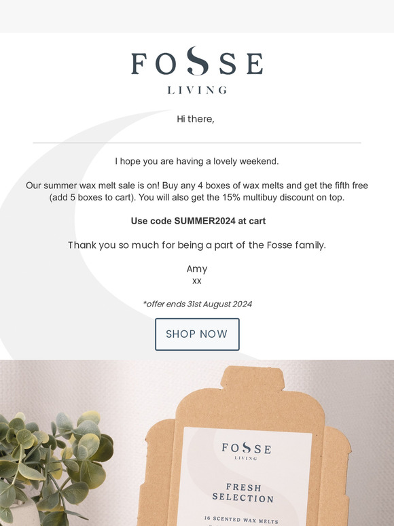Open the cardboard wax melt box image
The width and height of the screenshot is (394, 526).
(x=245, y=446)
